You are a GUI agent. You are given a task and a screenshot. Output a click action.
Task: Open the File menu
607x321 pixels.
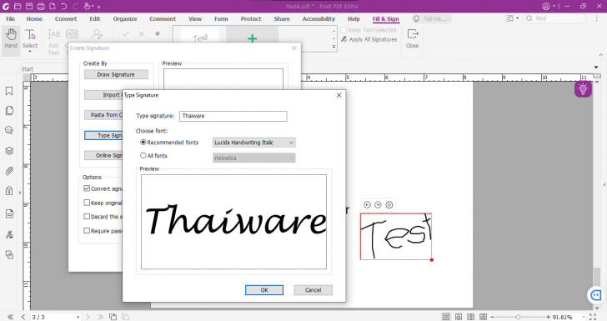coord(11,18)
